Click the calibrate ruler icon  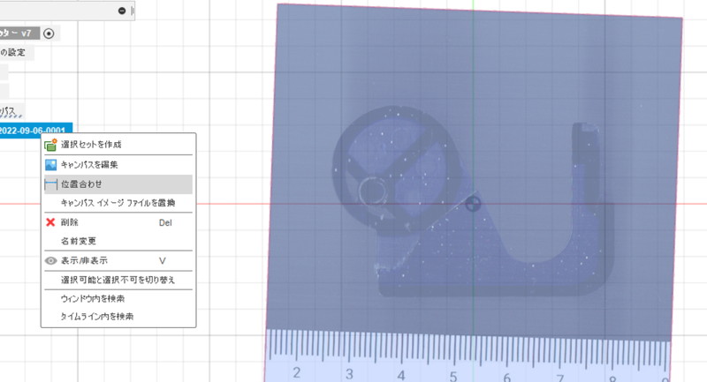point(50,184)
